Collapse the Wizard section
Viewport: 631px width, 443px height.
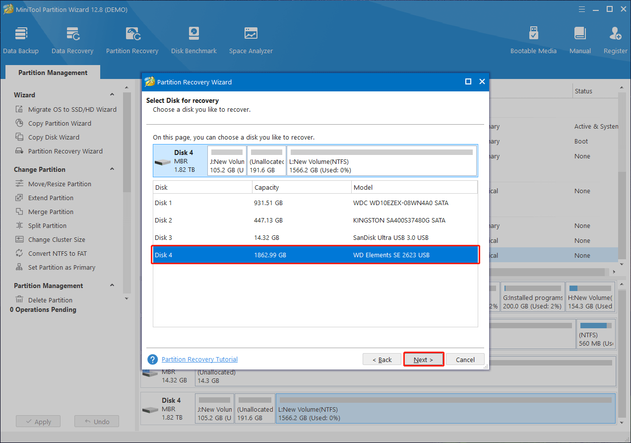click(x=112, y=95)
